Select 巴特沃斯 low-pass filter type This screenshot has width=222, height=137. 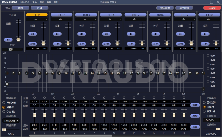click(x=204, y=102)
